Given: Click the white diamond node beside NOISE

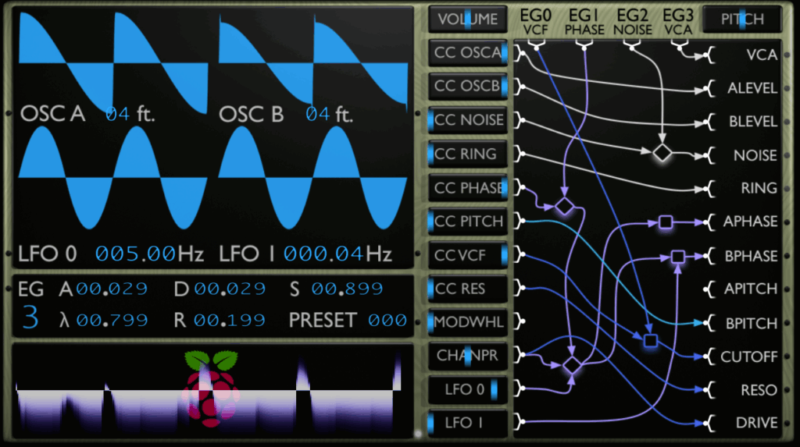Looking at the screenshot, I should pos(662,154).
